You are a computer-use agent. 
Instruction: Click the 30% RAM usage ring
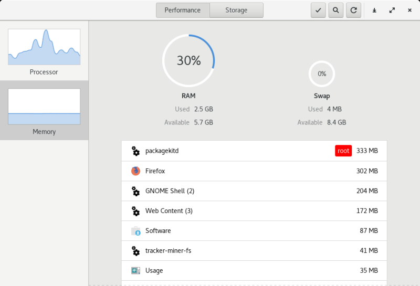click(188, 60)
